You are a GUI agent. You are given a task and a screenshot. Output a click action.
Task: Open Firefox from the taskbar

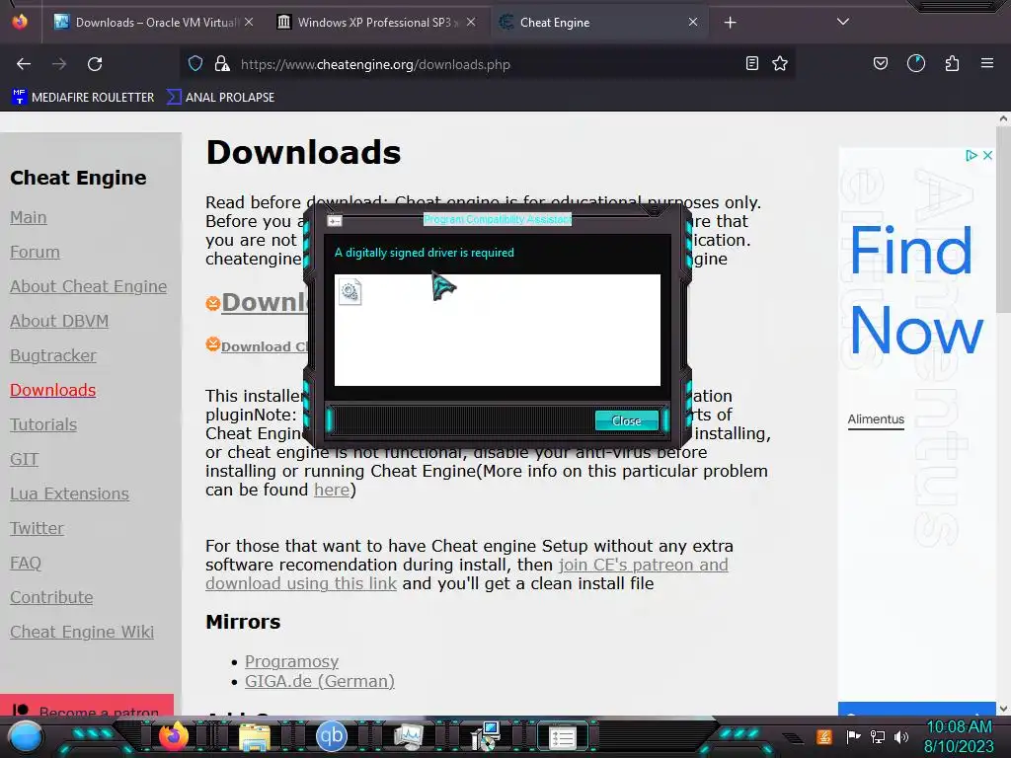(x=173, y=736)
